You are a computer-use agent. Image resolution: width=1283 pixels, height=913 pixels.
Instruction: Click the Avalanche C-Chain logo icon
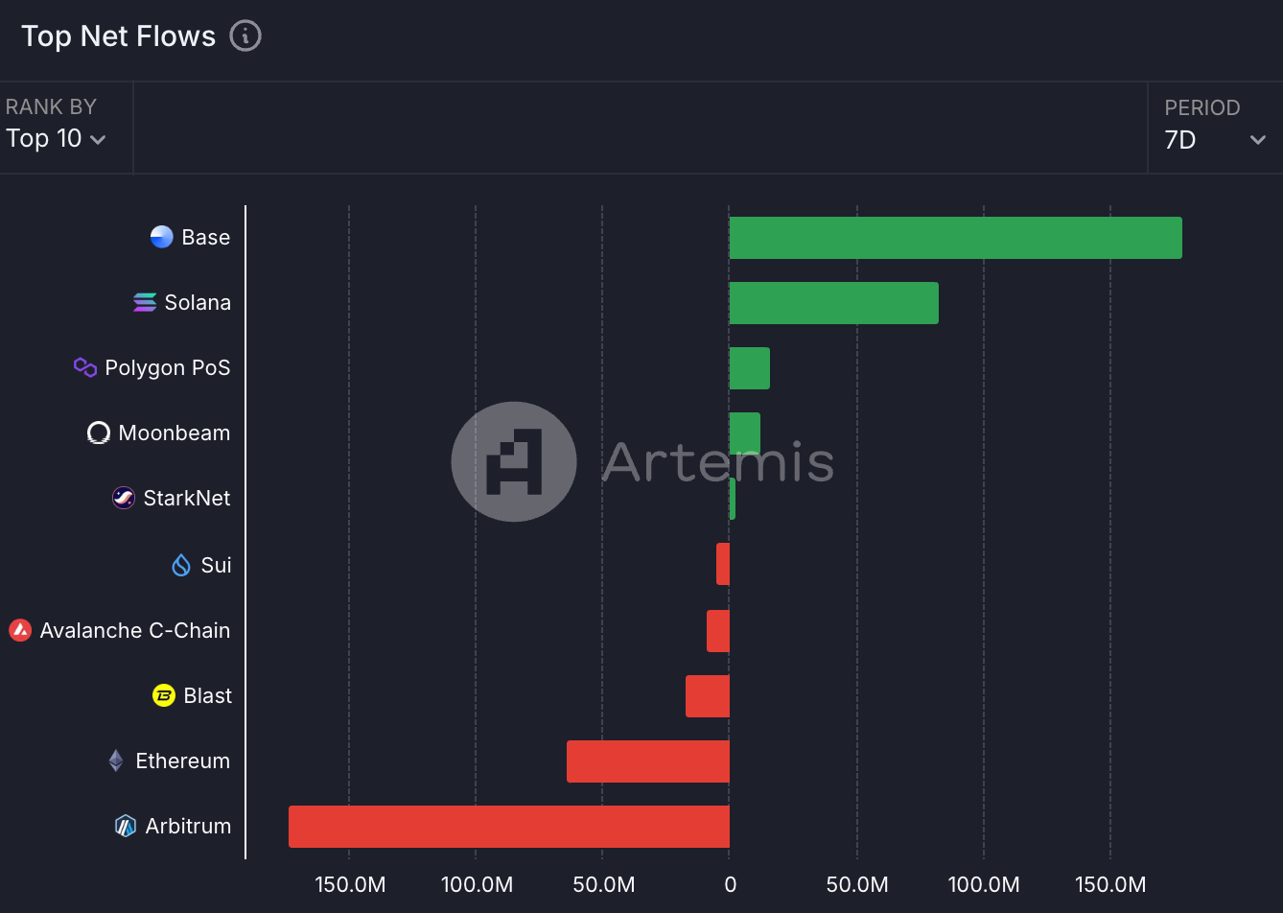20,630
